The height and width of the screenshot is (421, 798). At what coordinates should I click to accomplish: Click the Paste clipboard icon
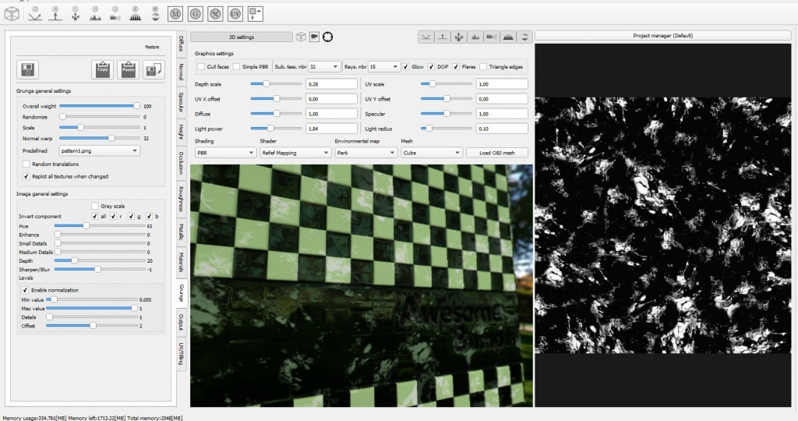(128, 69)
